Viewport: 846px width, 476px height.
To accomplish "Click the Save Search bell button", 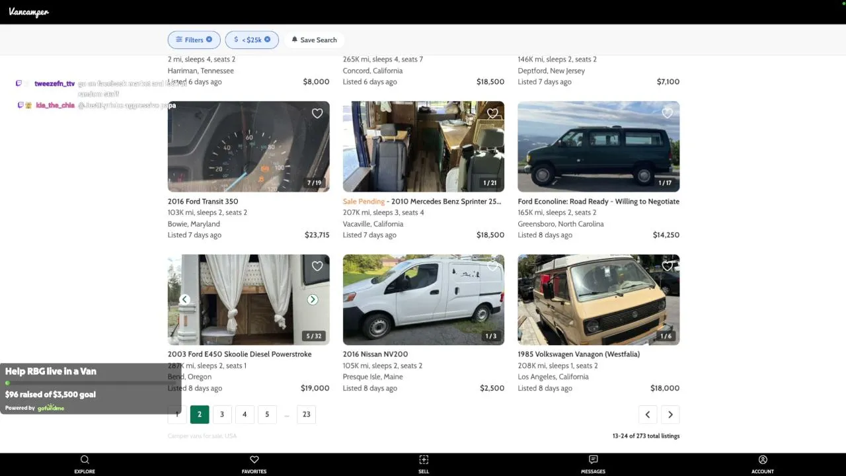I will coord(315,40).
